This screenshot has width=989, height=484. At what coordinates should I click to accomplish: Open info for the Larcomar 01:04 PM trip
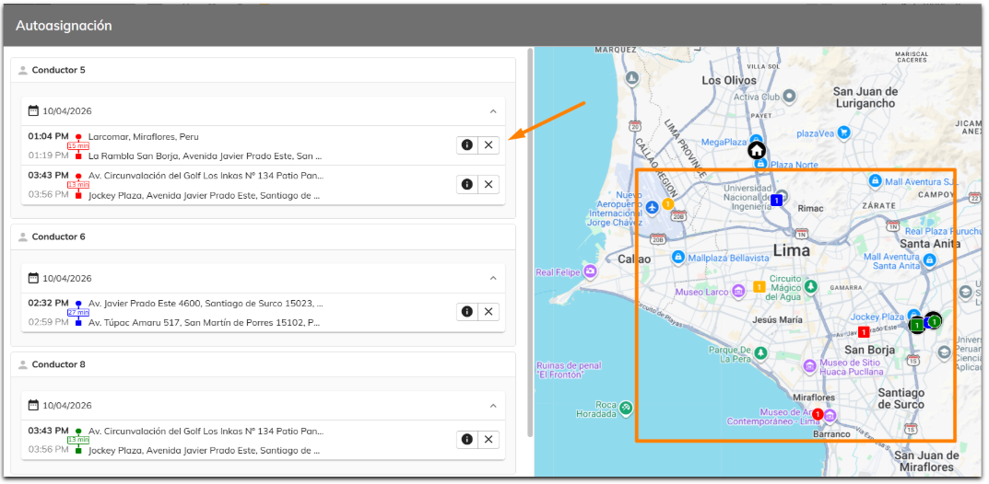tap(467, 145)
